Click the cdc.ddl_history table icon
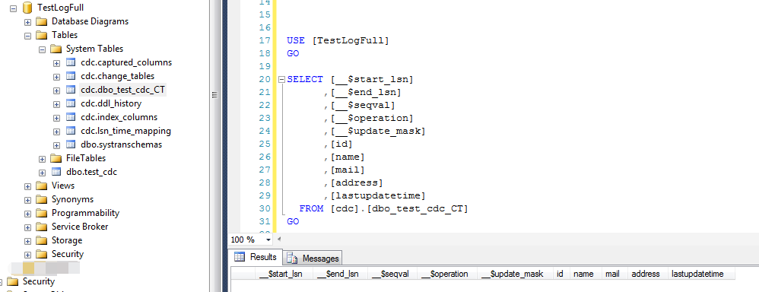 tap(71, 103)
